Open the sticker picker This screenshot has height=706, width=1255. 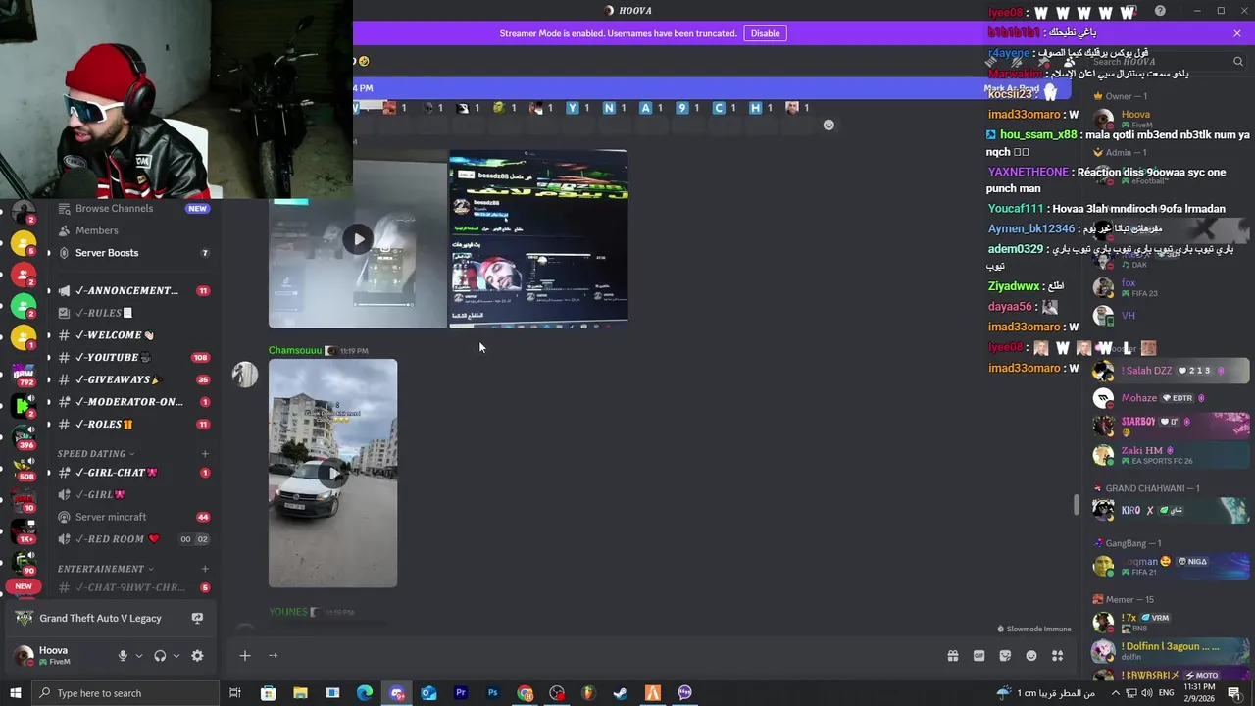tap(1005, 656)
